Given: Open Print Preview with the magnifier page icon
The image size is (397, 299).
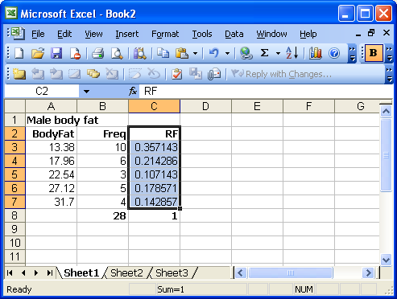Looking at the screenshot, I should 117,53.
